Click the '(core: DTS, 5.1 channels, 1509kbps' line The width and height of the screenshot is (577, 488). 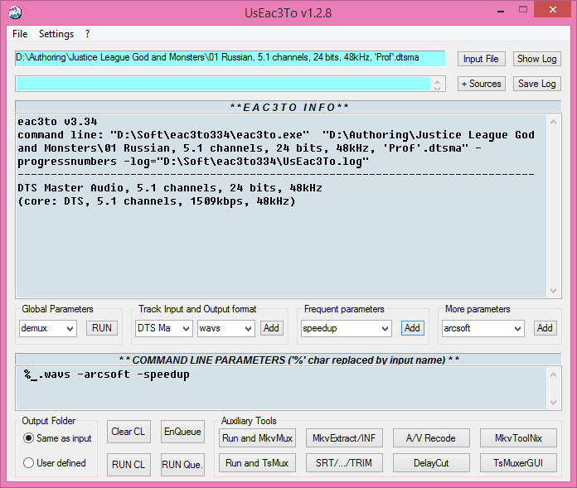pyautogui.click(x=157, y=201)
